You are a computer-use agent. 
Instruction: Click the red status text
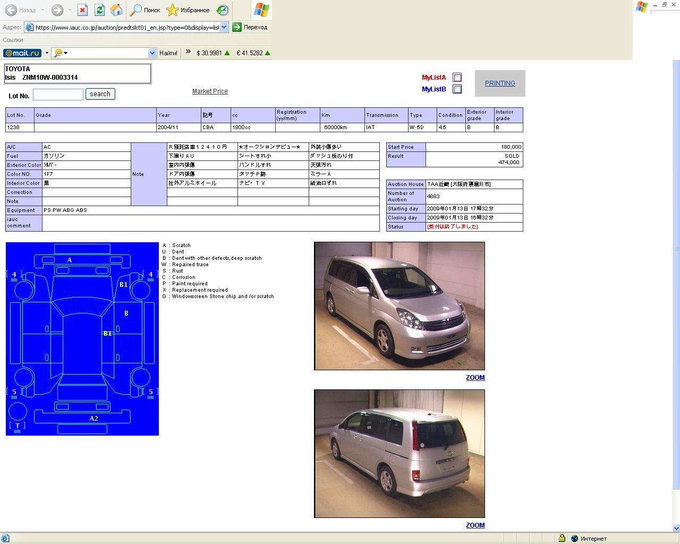(x=453, y=227)
